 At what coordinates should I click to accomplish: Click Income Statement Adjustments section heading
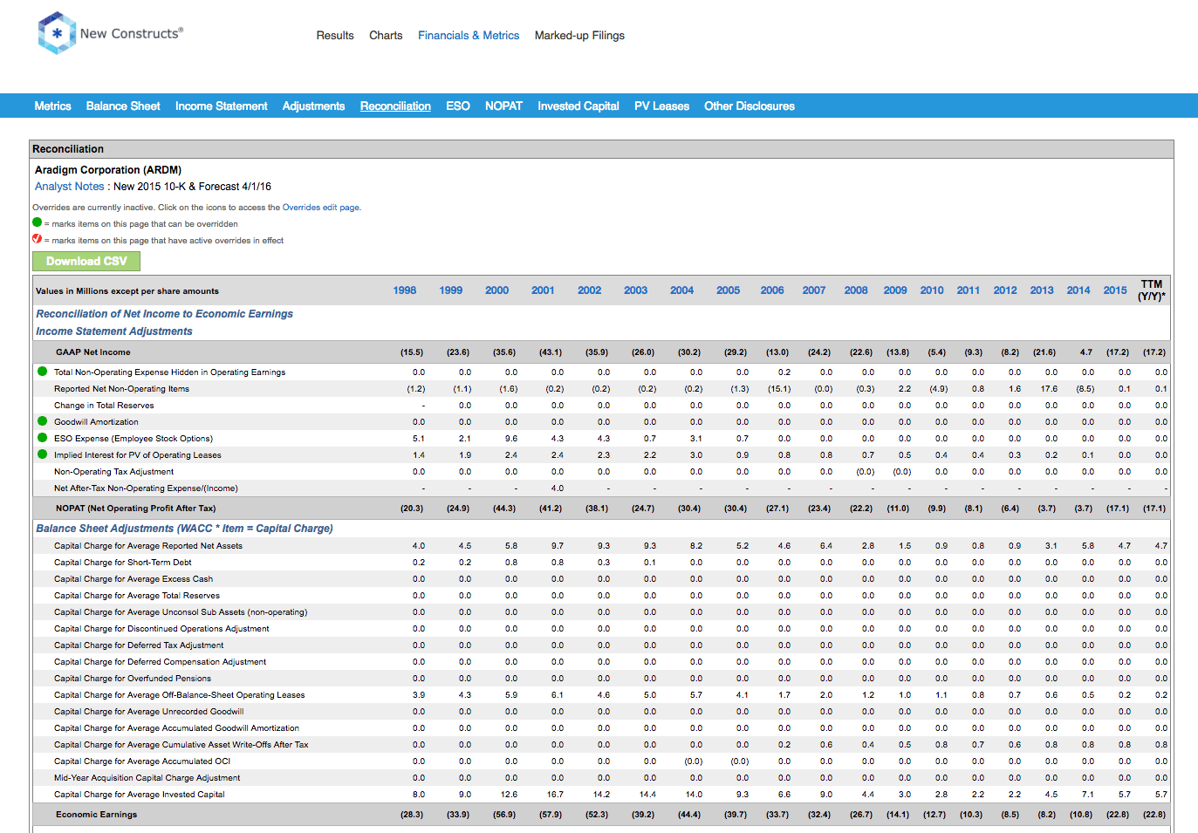point(114,331)
